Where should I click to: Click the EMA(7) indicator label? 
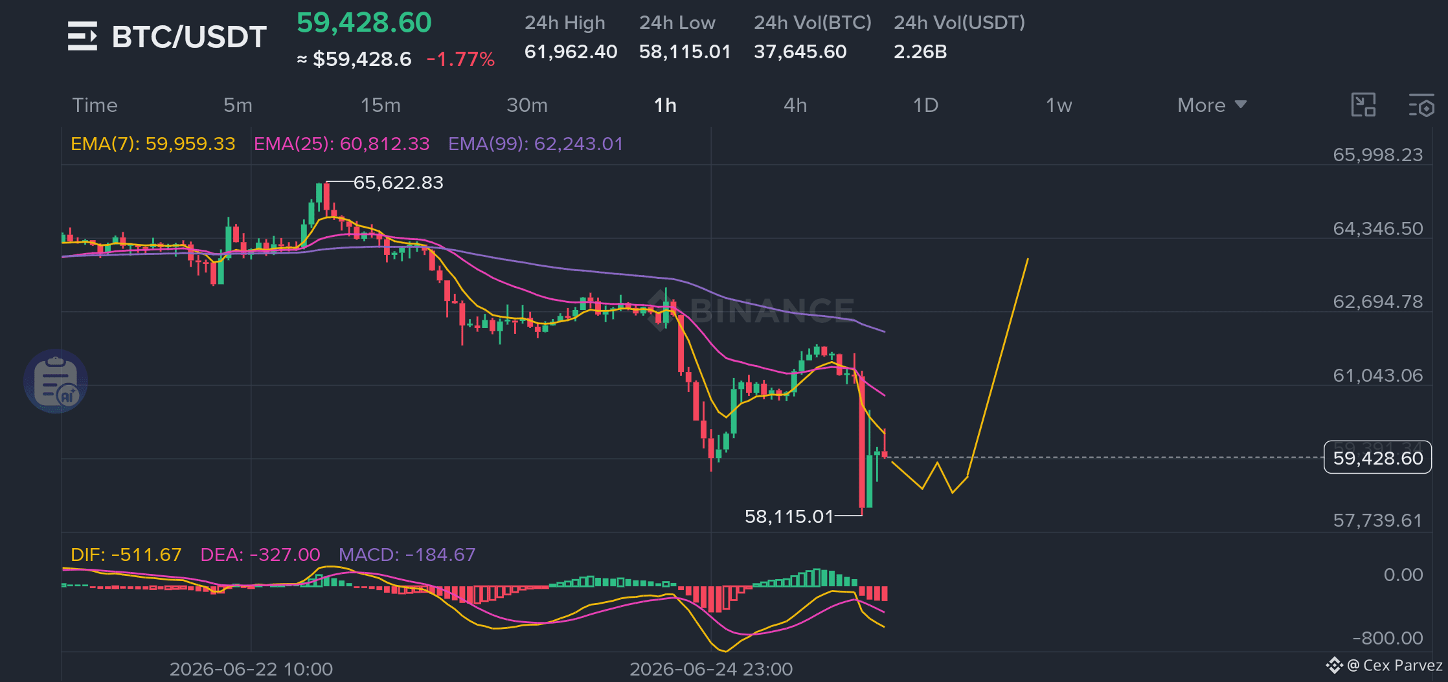153,144
